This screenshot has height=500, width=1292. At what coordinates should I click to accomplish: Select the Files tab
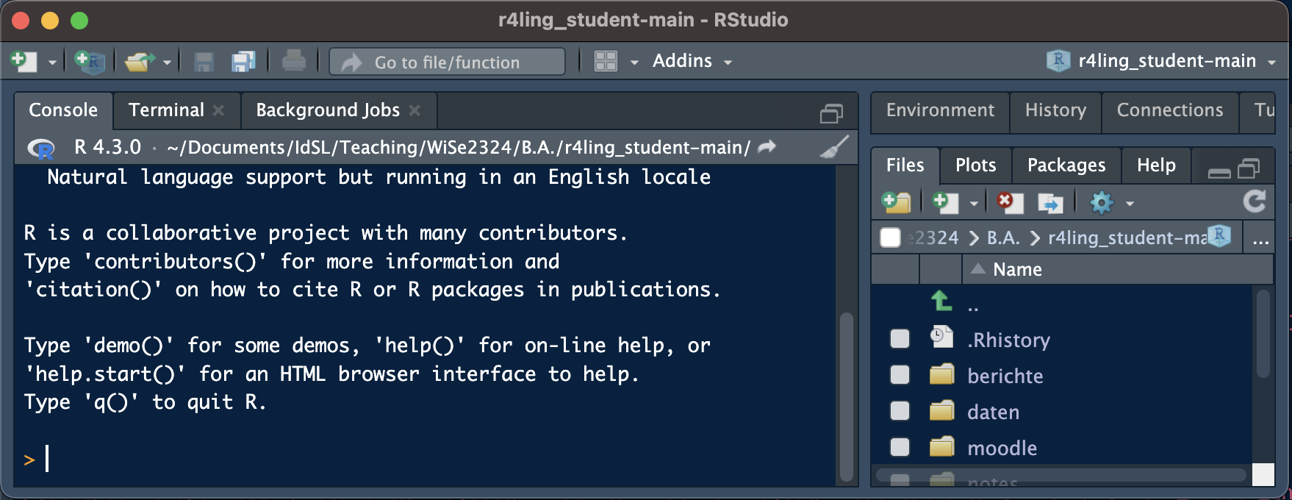point(905,165)
